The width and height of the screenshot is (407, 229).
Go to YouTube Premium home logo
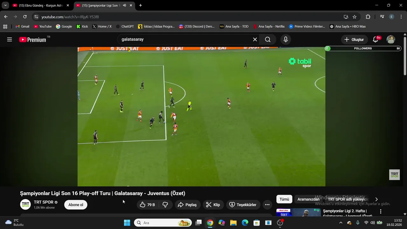coord(32,39)
